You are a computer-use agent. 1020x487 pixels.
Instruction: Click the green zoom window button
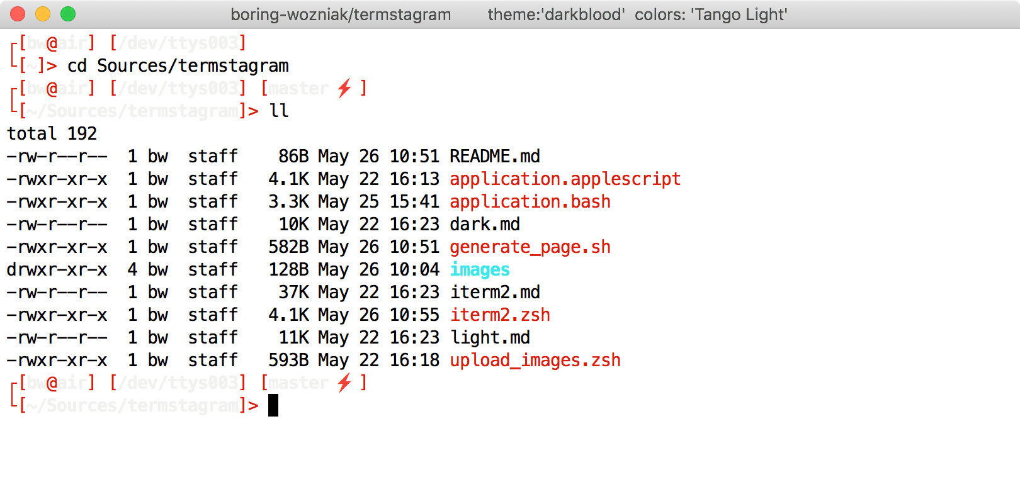point(68,14)
